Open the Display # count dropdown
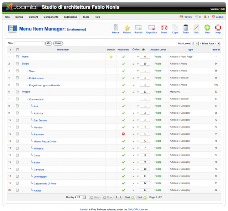 pyautogui.click(x=81, y=197)
